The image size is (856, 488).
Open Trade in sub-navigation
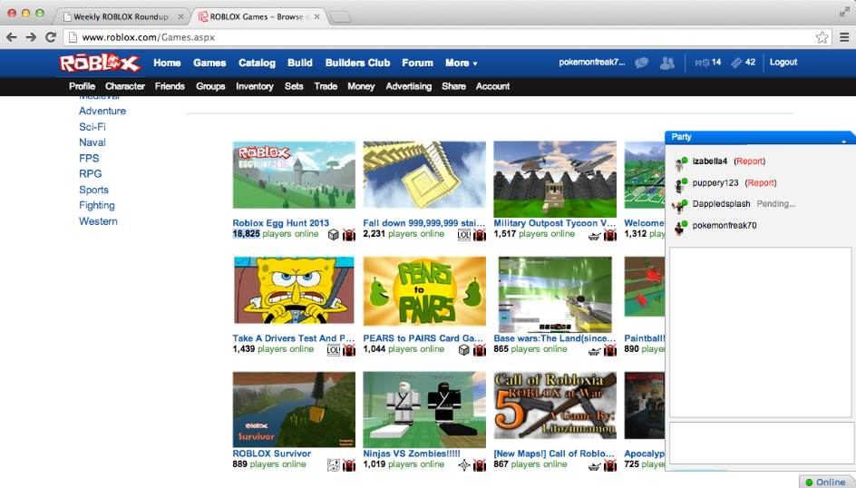click(x=326, y=86)
